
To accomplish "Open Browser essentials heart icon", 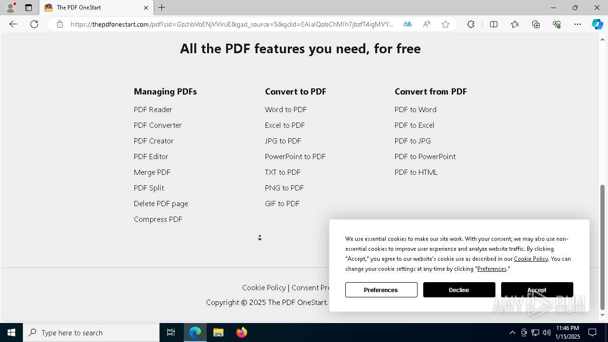I will 557,24.
